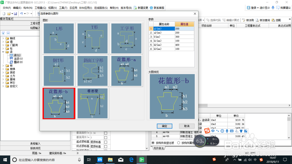Click the 确定 button
This screenshot has height=164, width=292.
click(x=164, y=126)
